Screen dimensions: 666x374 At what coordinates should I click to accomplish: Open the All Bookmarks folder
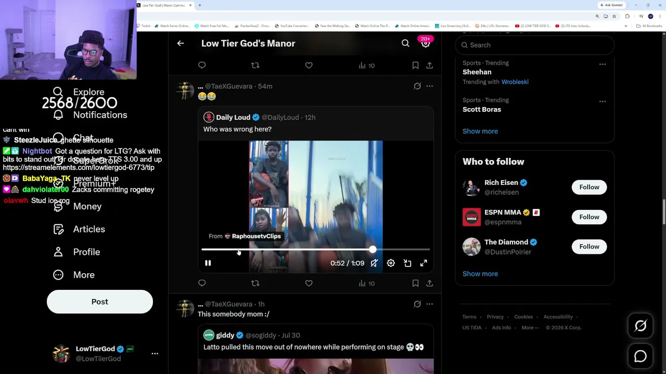(649, 26)
